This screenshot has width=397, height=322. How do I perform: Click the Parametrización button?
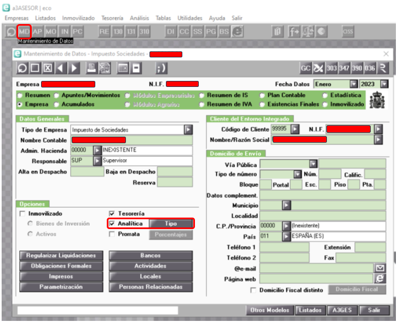tap(61, 287)
